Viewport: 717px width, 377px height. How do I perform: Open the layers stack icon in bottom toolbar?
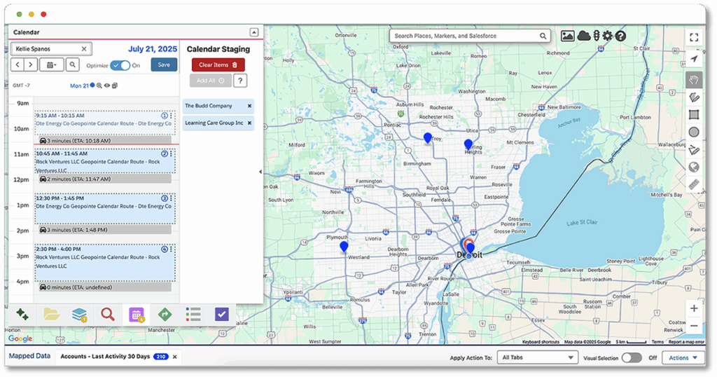point(78,315)
